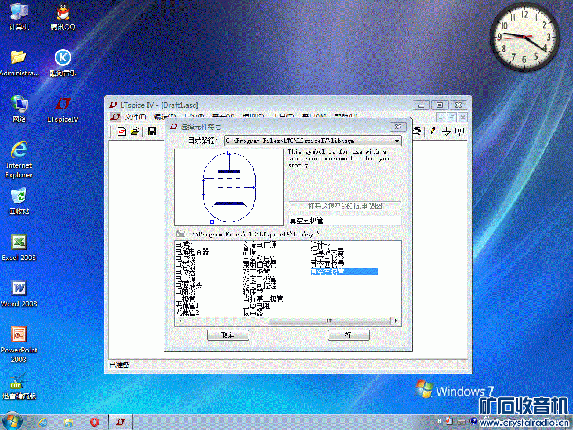Click the parent folder icon beside path
Screen dimensions: 573x430
click(181, 234)
